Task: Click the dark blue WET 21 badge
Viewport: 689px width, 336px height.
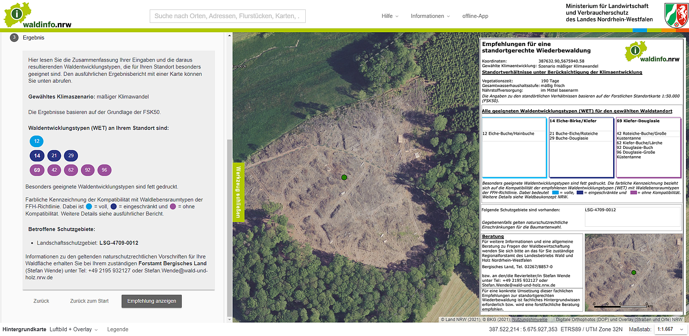Action: 54,156
